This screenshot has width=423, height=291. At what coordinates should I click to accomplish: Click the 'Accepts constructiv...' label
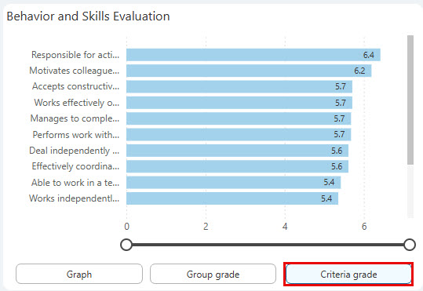tap(75, 86)
